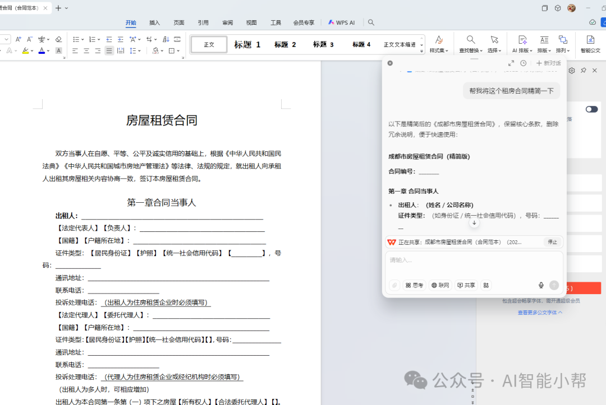Apply 标题 2 heading style

coord(285,44)
